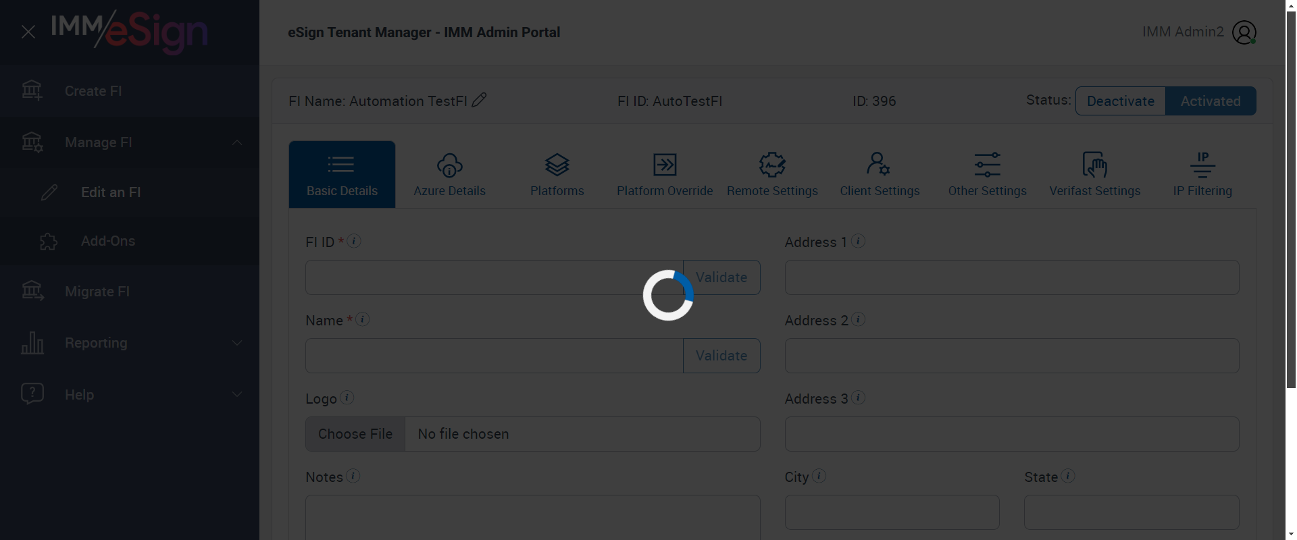Viewport: 1297px width, 540px height.
Task: Click the Create FI bank icon
Action: pyautogui.click(x=32, y=90)
